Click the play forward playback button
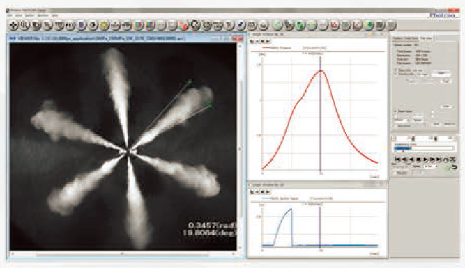 coord(425,159)
